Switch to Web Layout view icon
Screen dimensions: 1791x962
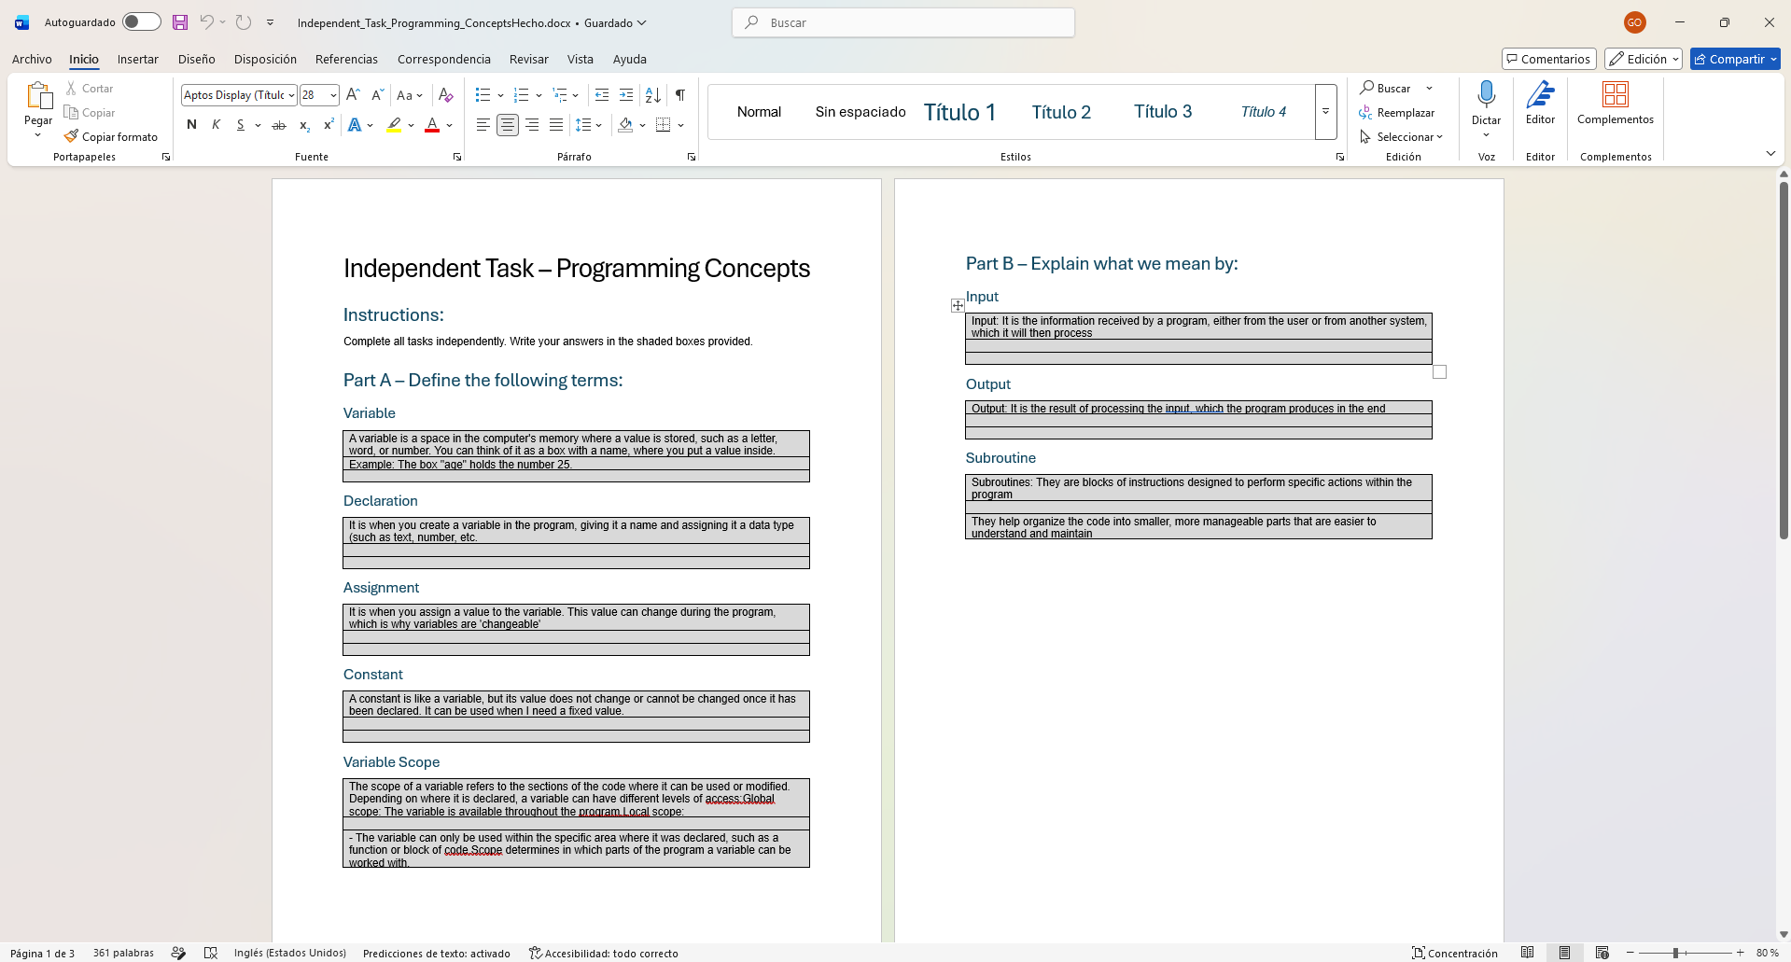tap(1602, 953)
